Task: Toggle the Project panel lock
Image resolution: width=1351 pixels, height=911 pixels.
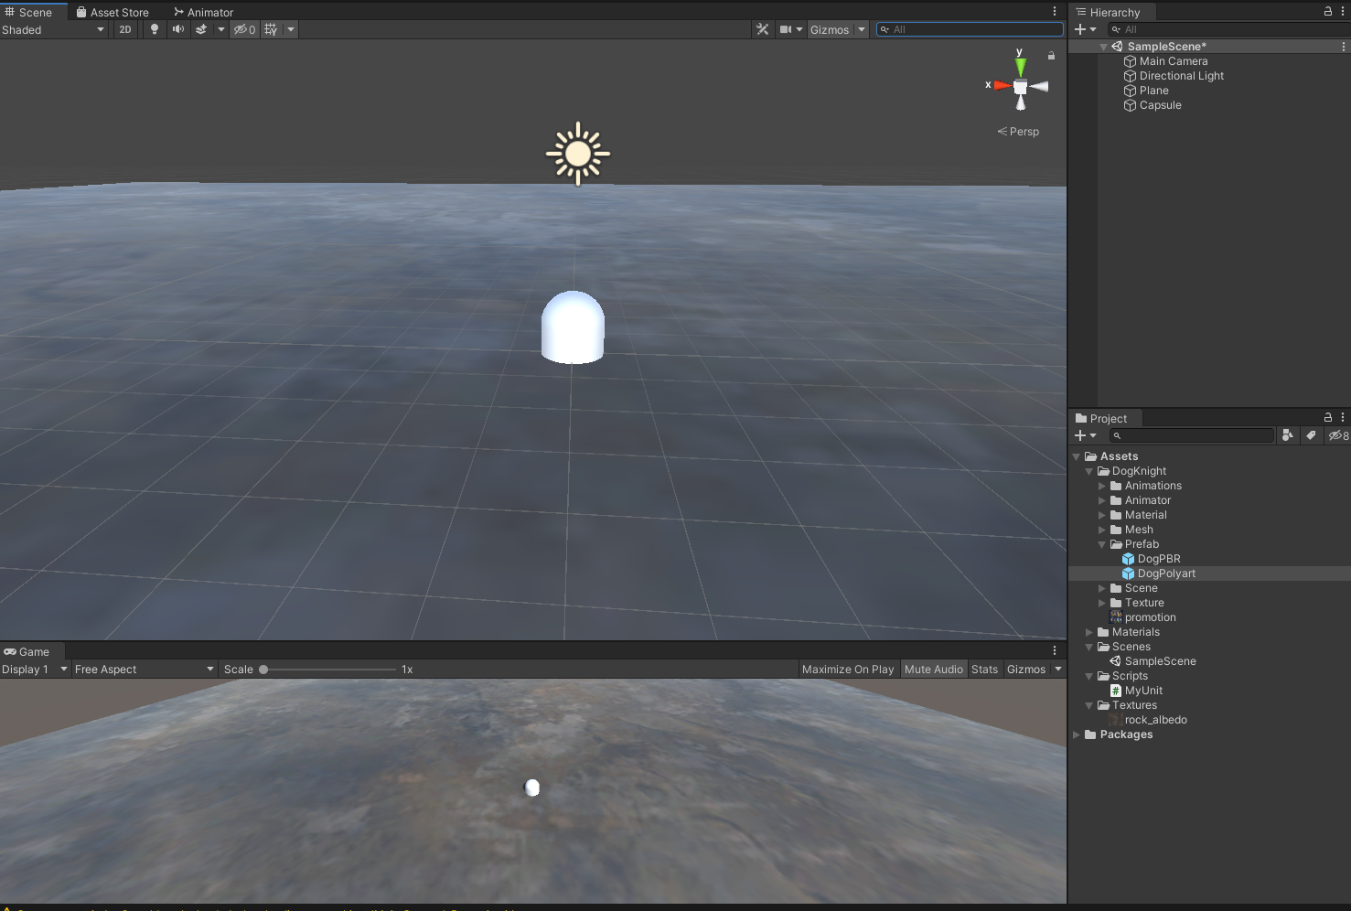Action: pyautogui.click(x=1328, y=417)
